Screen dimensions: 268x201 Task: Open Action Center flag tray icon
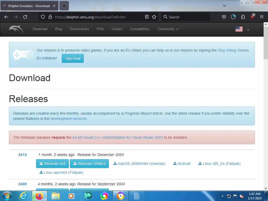click(x=235, y=196)
